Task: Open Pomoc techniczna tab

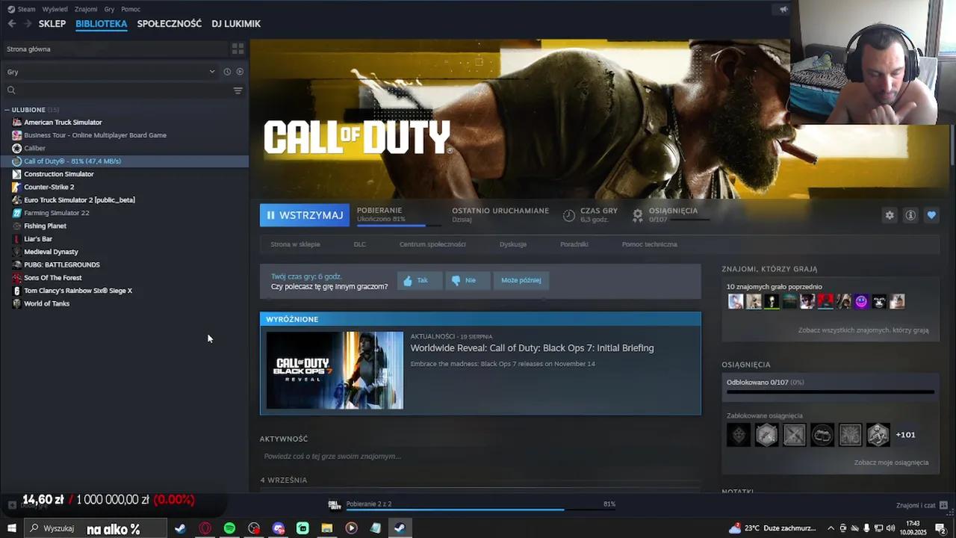Action: click(650, 244)
